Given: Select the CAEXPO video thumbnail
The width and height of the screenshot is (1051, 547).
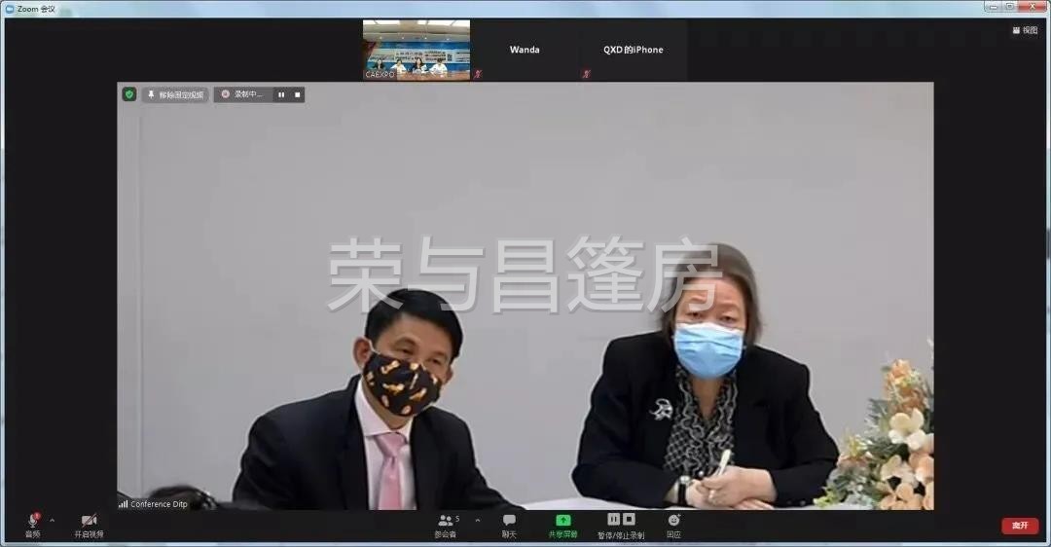Looking at the screenshot, I should point(417,50).
